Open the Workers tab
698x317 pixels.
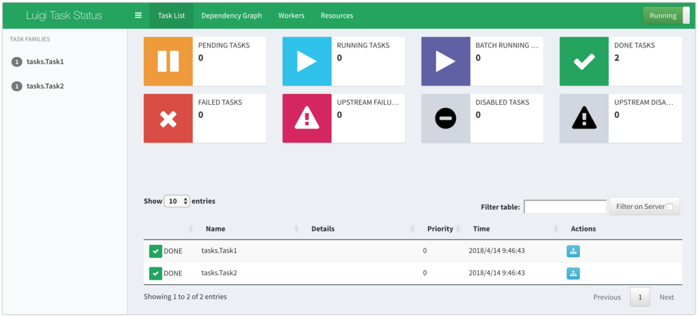point(291,16)
